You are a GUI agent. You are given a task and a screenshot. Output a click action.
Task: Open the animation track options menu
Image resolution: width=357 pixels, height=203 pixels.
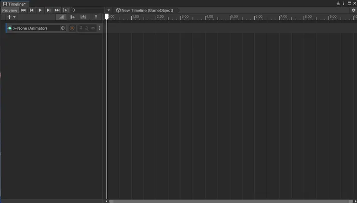(x=99, y=28)
